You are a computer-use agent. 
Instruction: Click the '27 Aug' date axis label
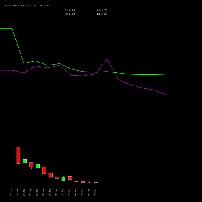pyautogui.click(x=50, y=192)
